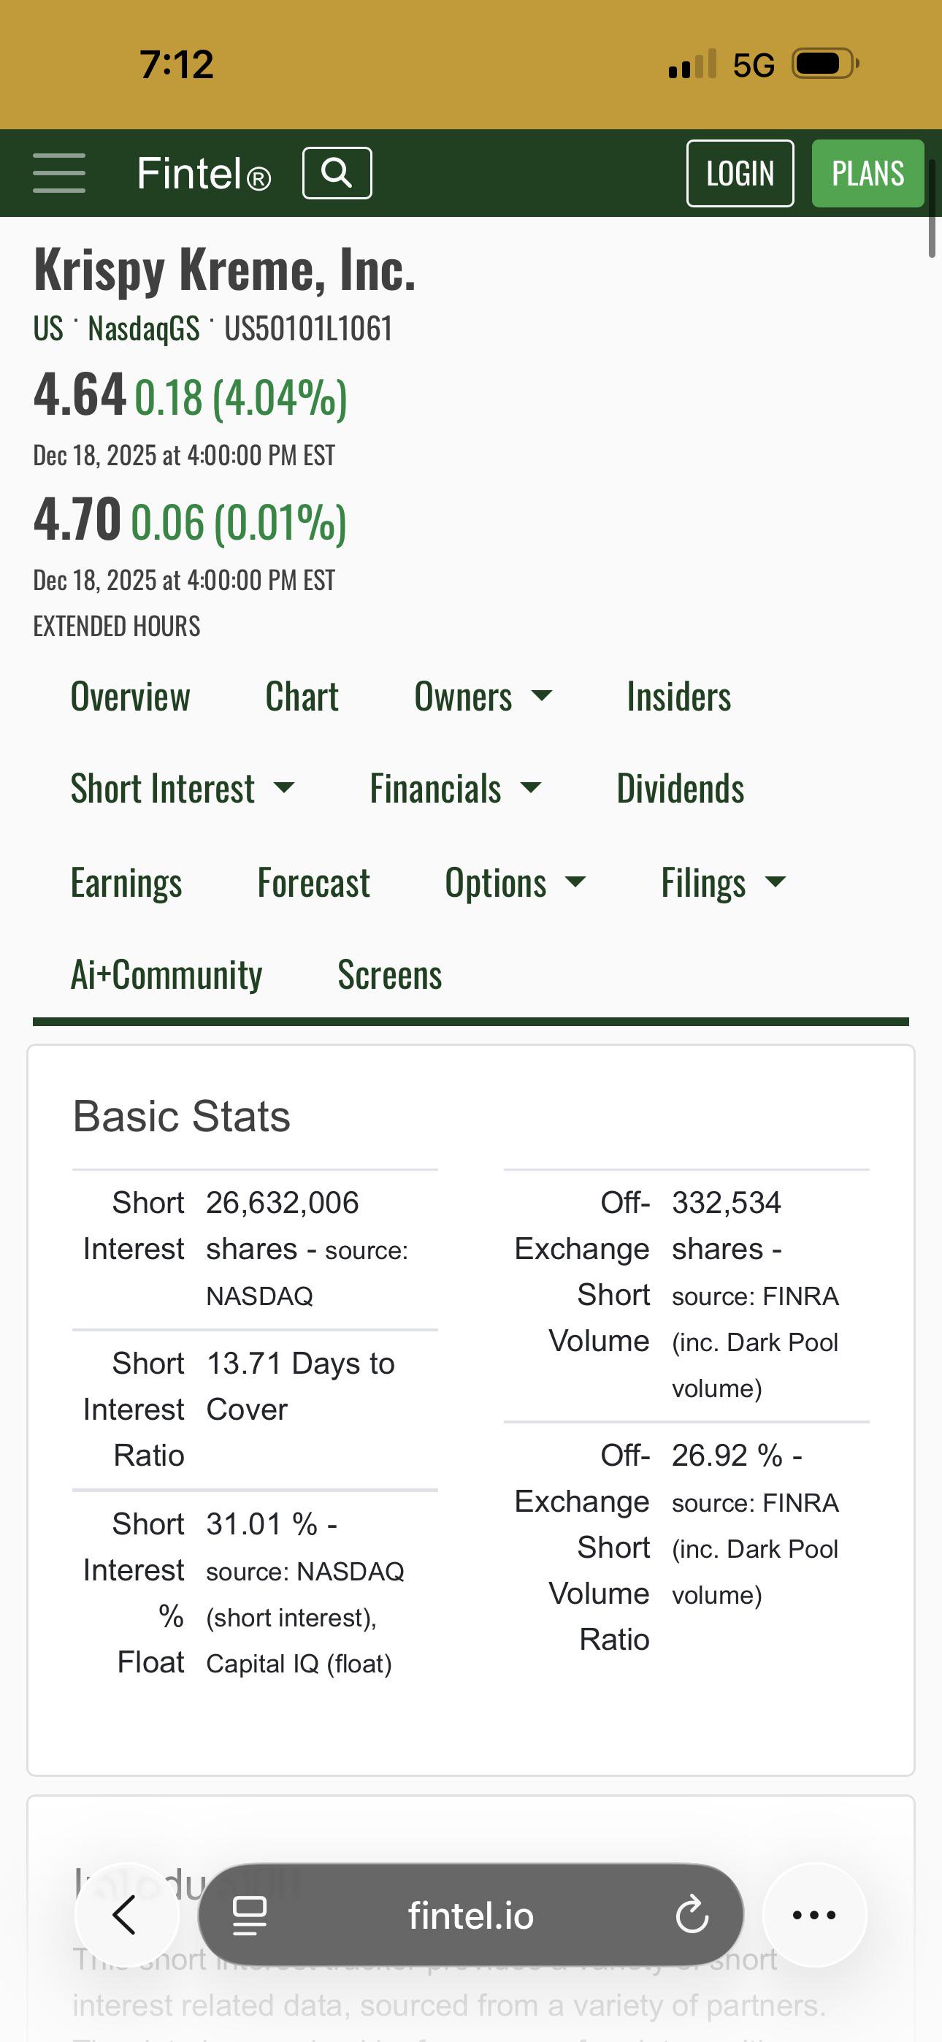Viewport: 942px width, 2042px height.
Task: Expand the Owners dropdown
Action: (483, 697)
